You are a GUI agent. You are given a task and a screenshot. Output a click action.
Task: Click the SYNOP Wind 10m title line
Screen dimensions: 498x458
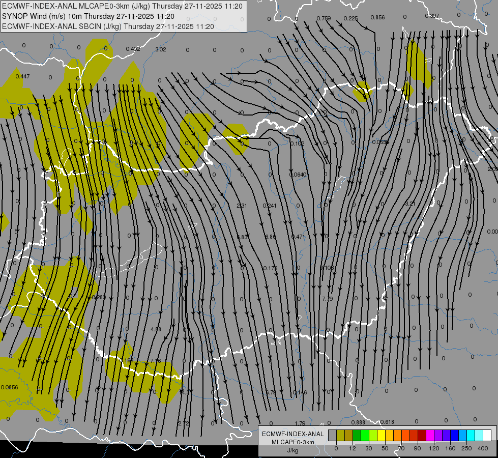88,16
